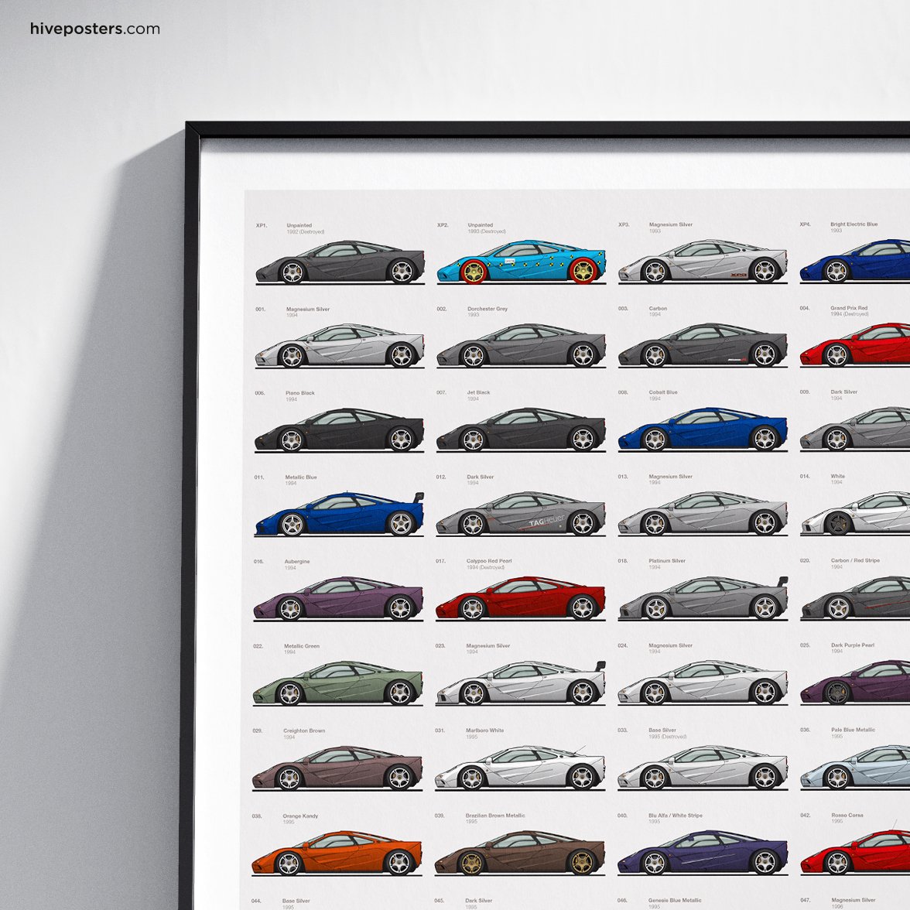910x910 pixels.
Task: Click the 'Base Silver' label for car 033
Action: point(662,730)
